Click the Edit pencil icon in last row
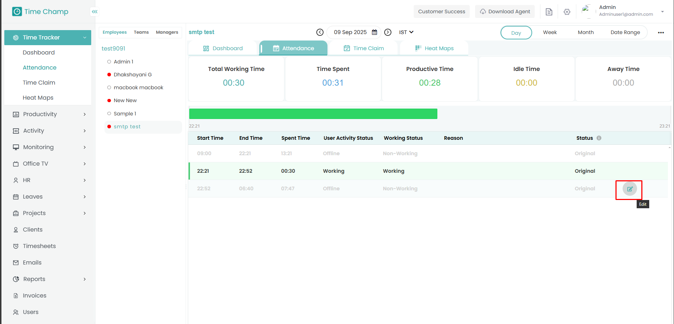 click(x=629, y=189)
